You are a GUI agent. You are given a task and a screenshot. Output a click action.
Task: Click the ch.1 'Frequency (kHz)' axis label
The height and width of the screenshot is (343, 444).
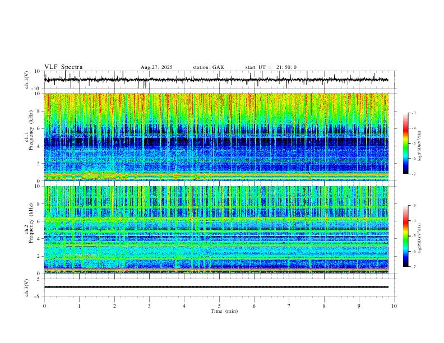[31, 131]
